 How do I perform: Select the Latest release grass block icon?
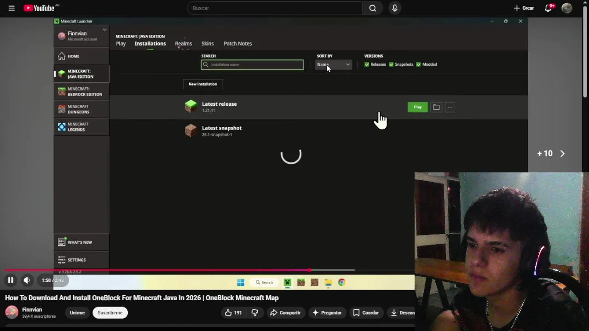point(191,107)
